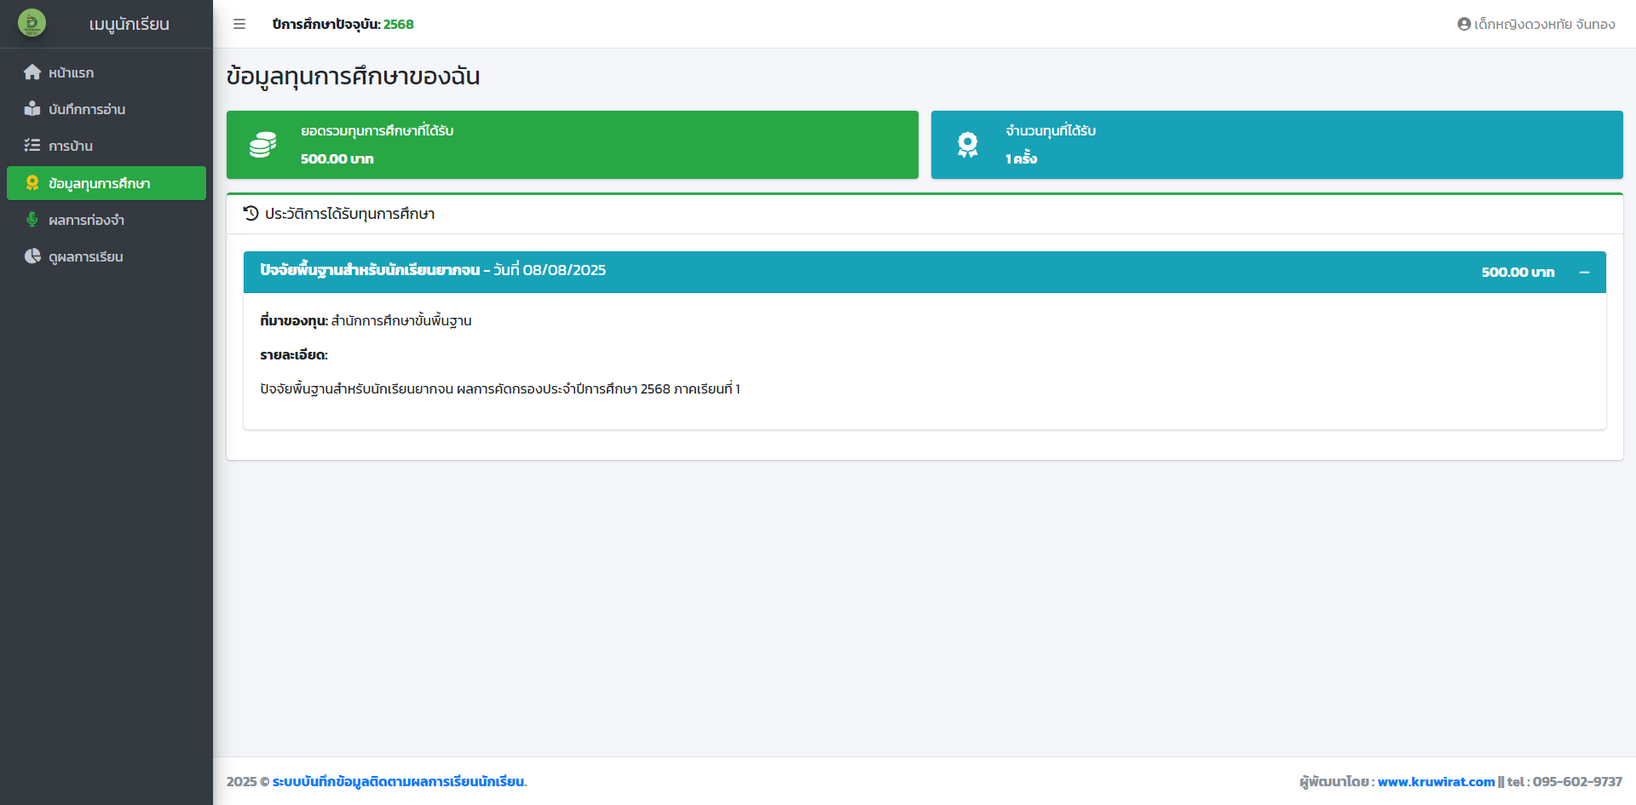Click the pie chart icon for ดูผลการเรียน
The width and height of the screenshot is (1636, 805).
32,256
